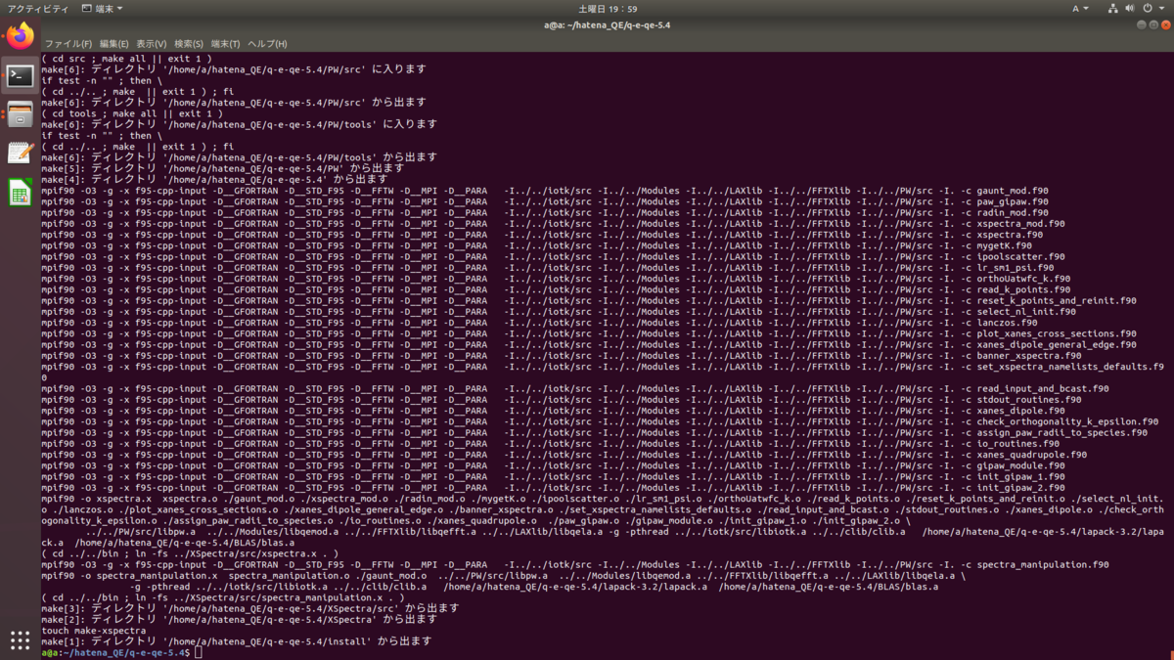Viewport: 1174px width, 660px height.
Task: Click the power icon in the top bar
Action: point(1148,9)
